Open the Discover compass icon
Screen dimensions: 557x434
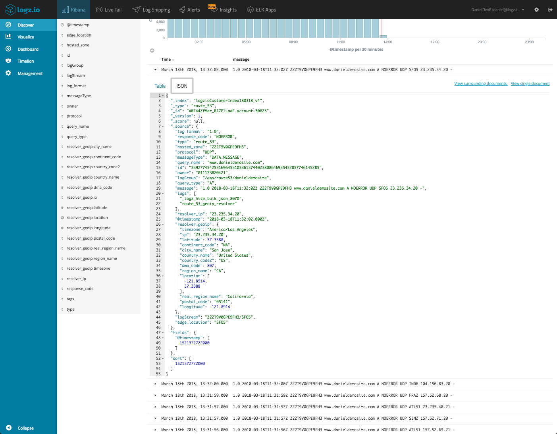pos(8,25)
